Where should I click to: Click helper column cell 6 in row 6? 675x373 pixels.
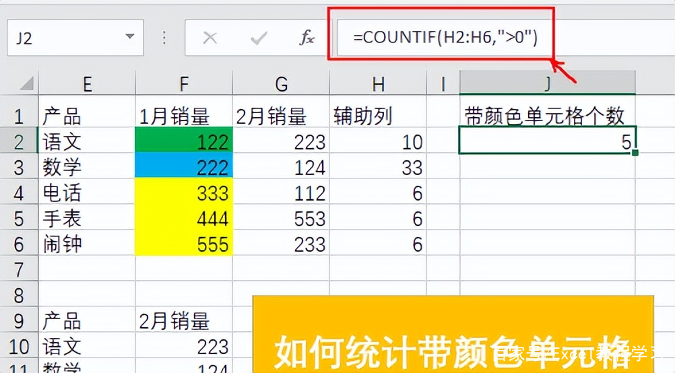click(378, 242)
